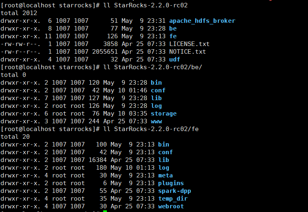
Task: Click the apache_hdfs_broker directory name
Action: (202, 21)
